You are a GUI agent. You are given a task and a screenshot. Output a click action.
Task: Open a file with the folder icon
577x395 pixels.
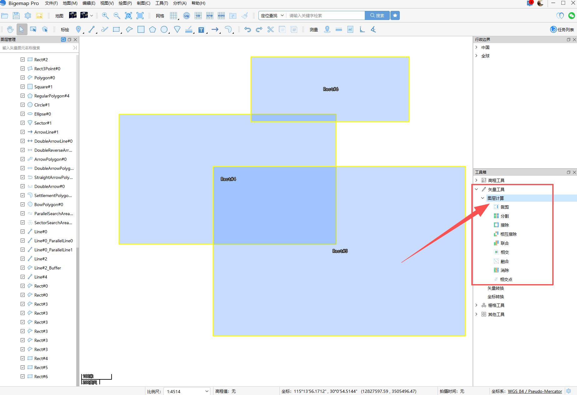point(5,16)
